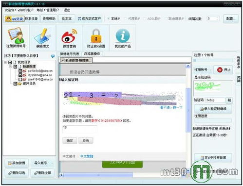Check the unchecked third sina.cn account checkbox
This screenshot has width=243, height=186.
[x=20, y=80]
